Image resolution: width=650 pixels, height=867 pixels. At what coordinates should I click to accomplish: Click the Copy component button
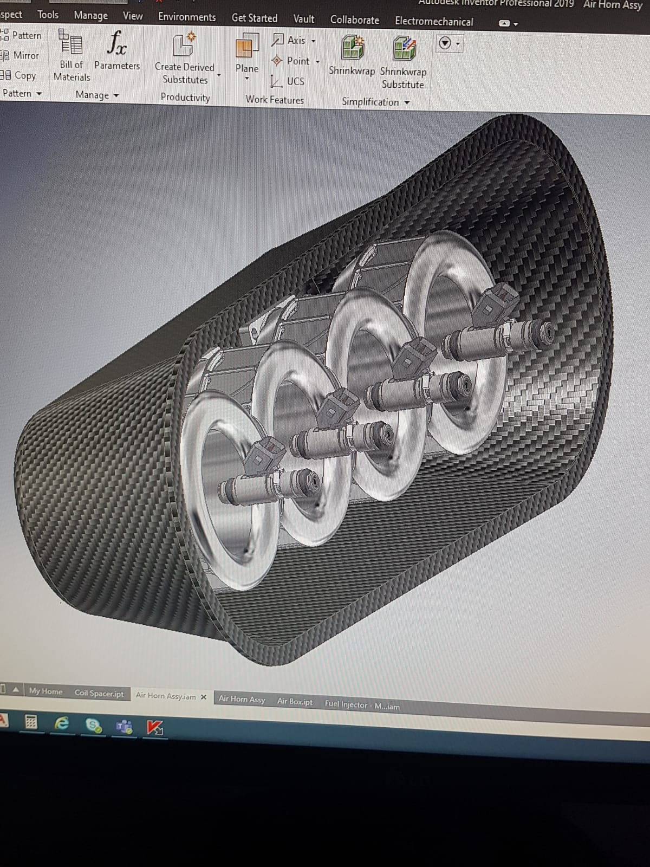pyautogui.click(x=19, y=75)
